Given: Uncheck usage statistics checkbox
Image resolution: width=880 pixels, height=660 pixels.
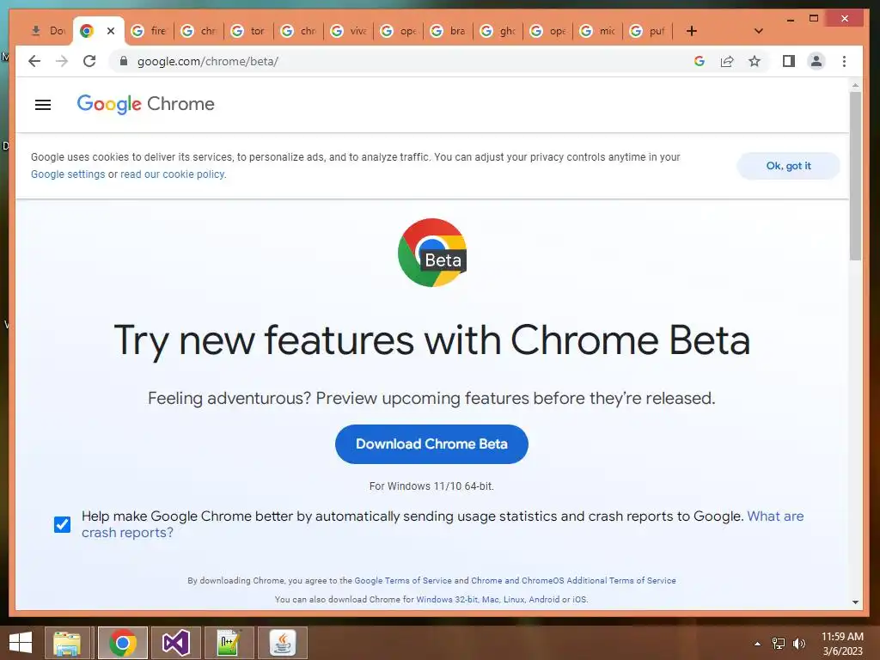Looking at the screenshot, I should (x=62, y=524).
